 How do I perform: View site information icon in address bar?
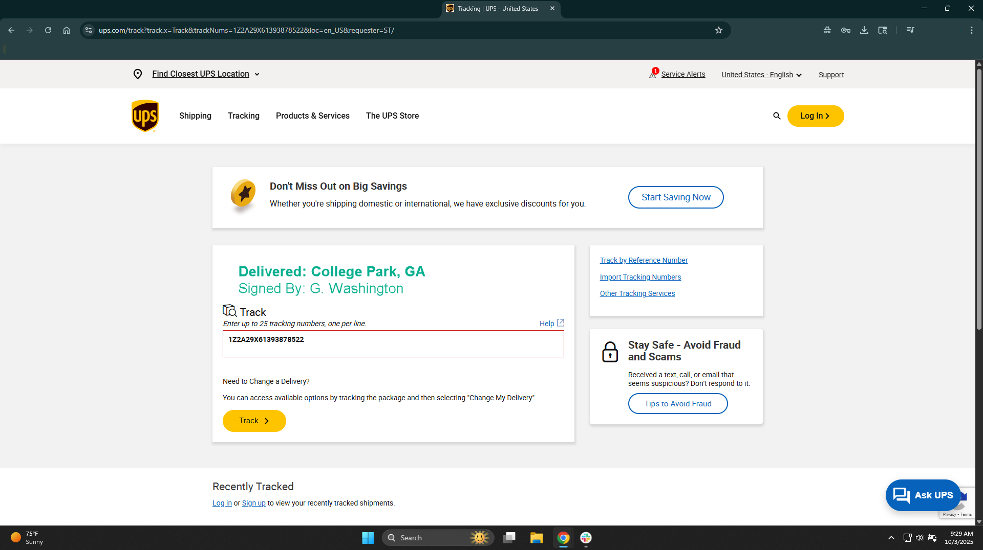tap(89, 30)
